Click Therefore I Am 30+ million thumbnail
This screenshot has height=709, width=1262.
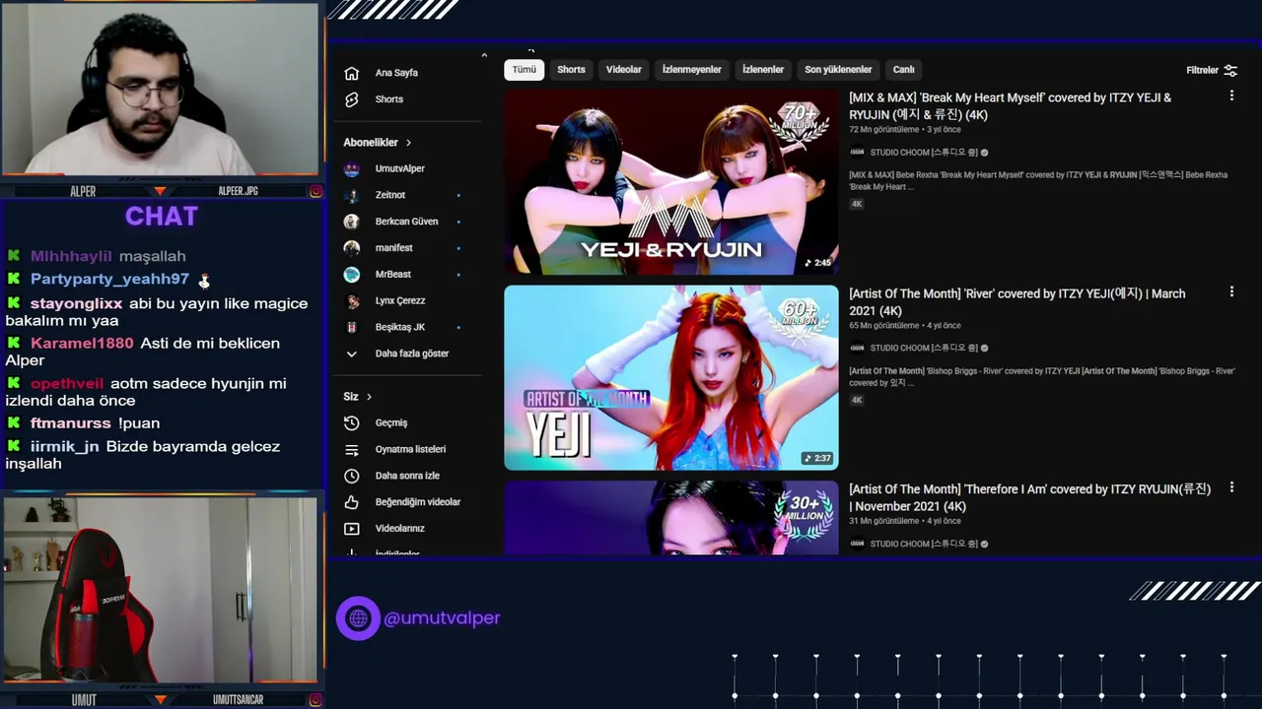(x=671, y=518)
